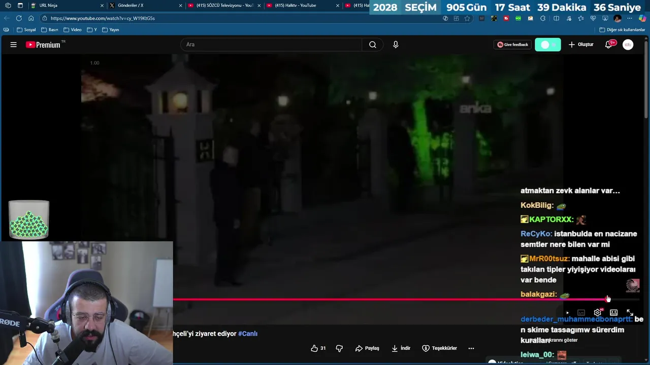This screenshot has width=650, height=365.
Task: Click the Give feedback button
Action: pos(512,45)
